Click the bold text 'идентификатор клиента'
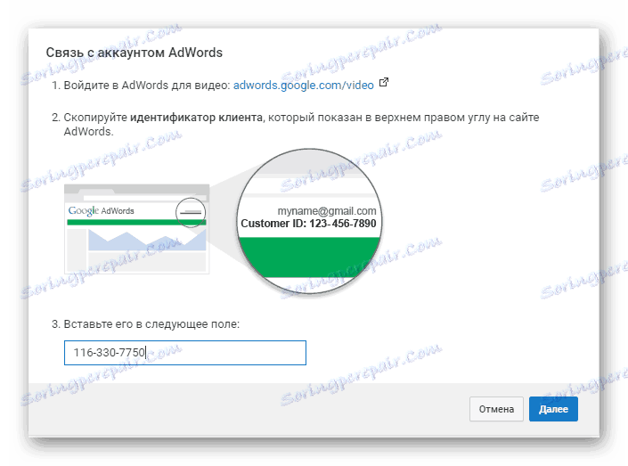This screenshot has height=466, width=628. [x=196, y=118]
